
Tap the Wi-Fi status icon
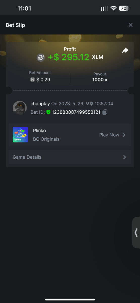pyautogui.click(x=114, y=8)
